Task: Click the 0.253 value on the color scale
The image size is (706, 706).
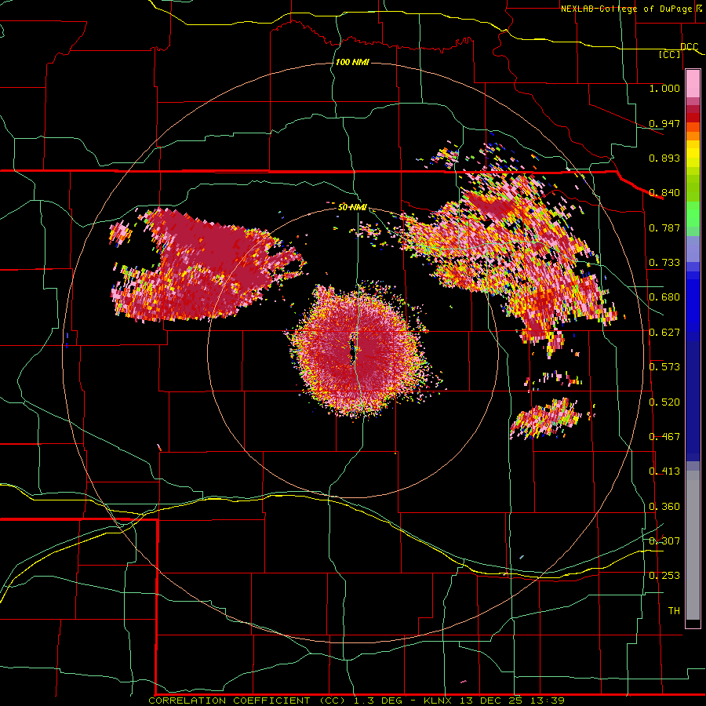Action: click(664, 576)
